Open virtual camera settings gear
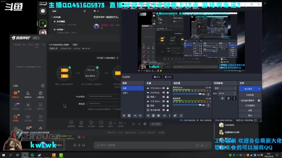Viewport: 282px width, 158px height. (x=259, y=101)
